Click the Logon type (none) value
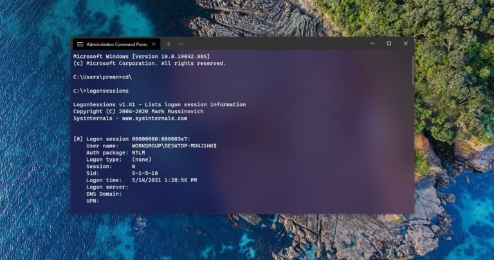The height and width of the screenshot is (260, 494). (142, 160)
